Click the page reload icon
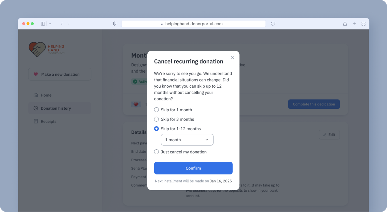 pos(273,24)
